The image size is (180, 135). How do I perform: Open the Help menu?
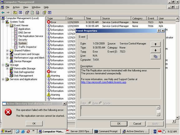click(x=46, y=7)
